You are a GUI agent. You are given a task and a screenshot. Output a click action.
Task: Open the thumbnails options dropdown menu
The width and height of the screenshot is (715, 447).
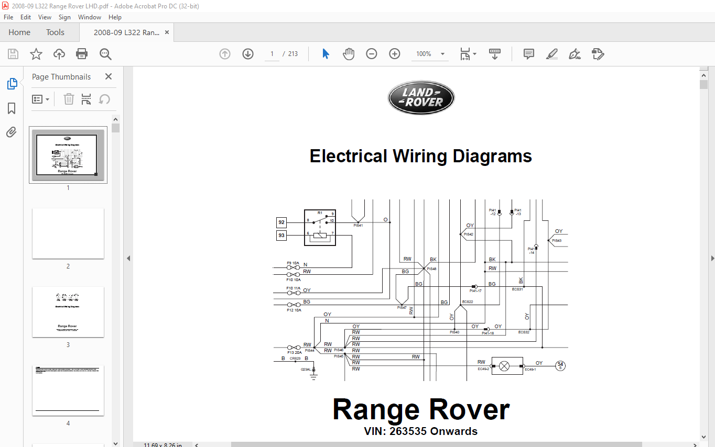[x=41, y=99]
